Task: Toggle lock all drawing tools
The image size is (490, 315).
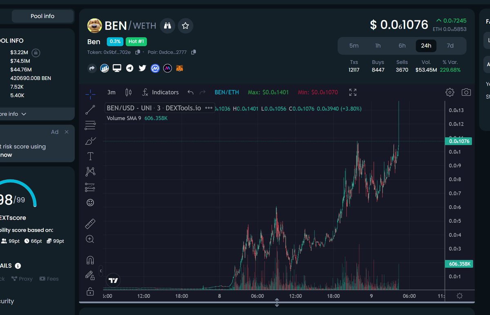Action: click(90, 291)
